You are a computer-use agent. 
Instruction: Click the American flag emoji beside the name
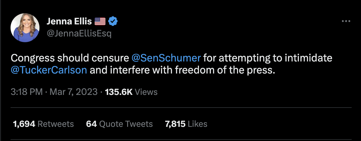coord(100,21)
